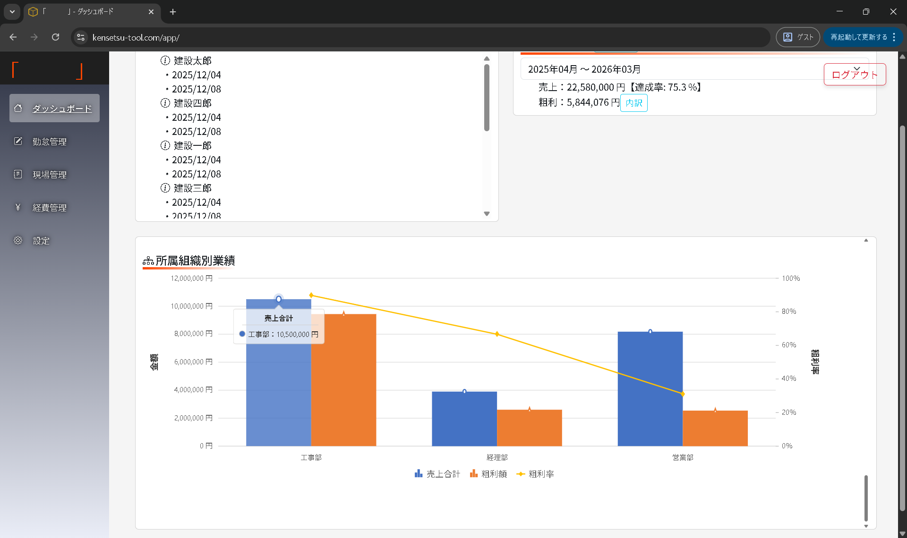Toggle the 売上合計 series in the legend
The image size is (907, 538).
(x=437, y=474)
